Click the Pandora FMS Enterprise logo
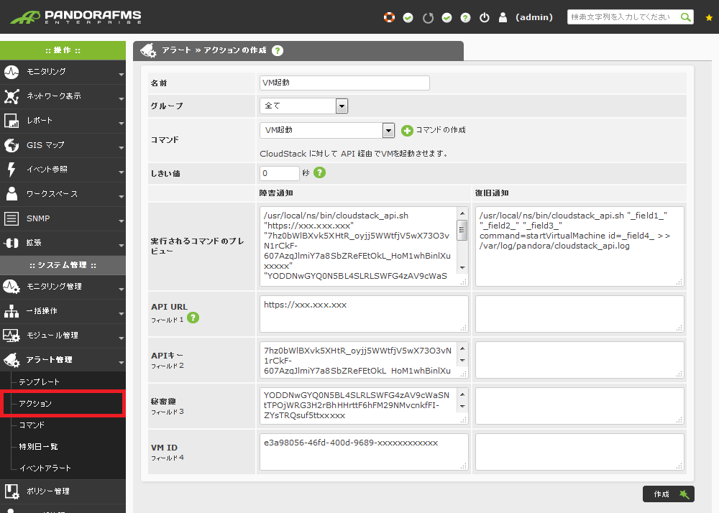The image size is (719, 513). coord(75,17)
